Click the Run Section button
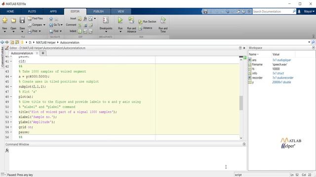The height and width of the screenshot is (177, 316). point(147,22)
